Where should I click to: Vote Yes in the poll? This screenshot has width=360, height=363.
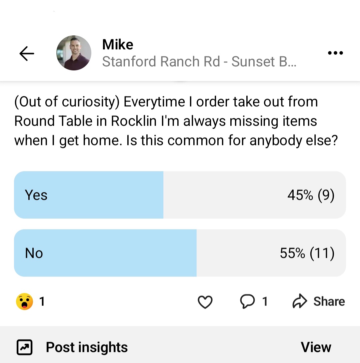(36, 195)
